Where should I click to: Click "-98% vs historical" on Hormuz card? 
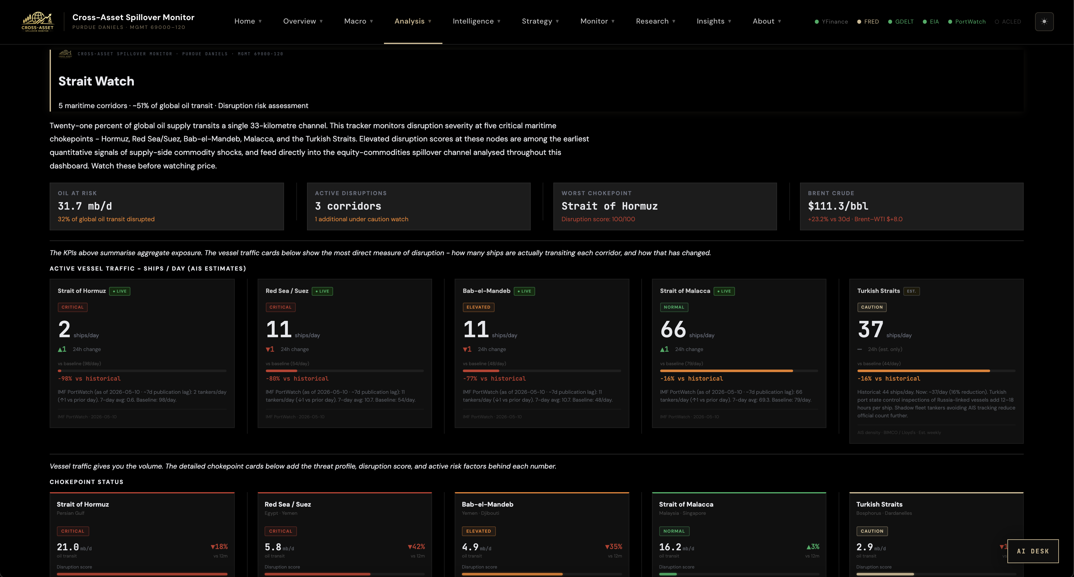(x=89, y=379)
